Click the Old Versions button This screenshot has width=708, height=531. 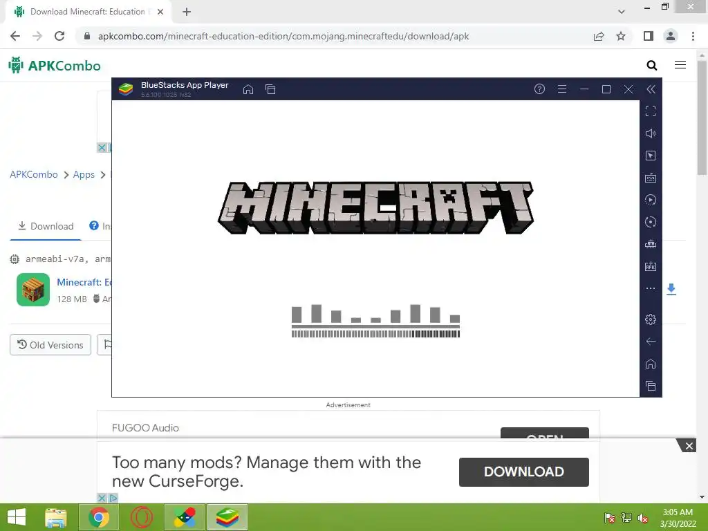point(50,345)
